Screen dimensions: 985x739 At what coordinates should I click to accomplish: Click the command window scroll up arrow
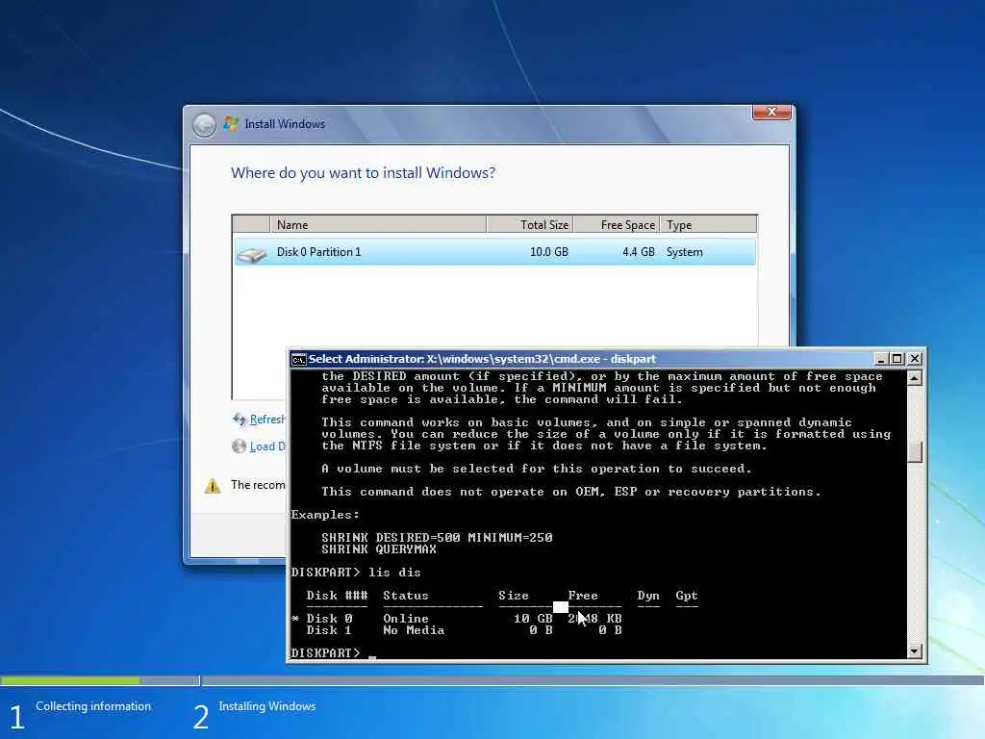click(915, 377)
